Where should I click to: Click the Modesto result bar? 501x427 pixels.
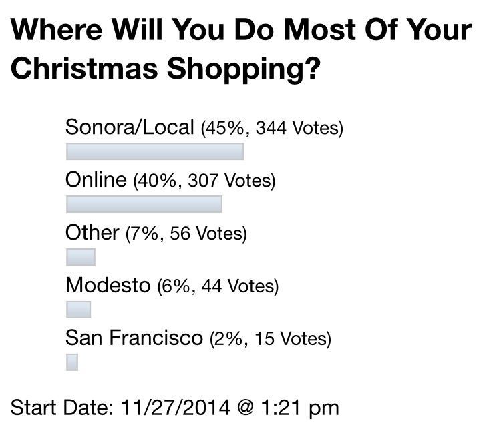click(78, 310)
